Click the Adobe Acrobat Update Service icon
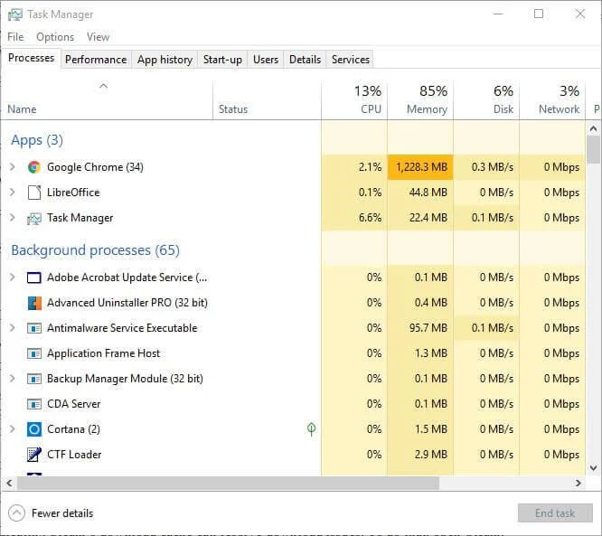The width and height of the screenshot is (602, 536). 34,277
